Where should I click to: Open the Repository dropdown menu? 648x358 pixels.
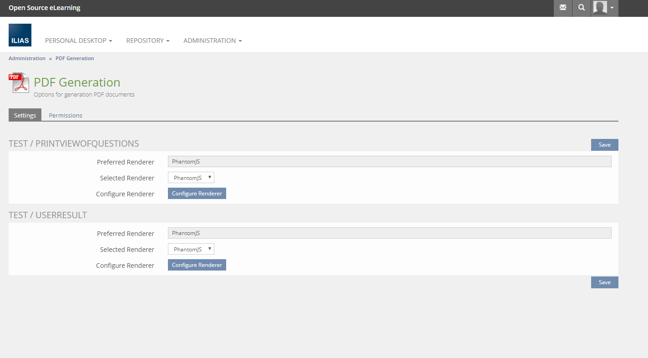pos(147,41)
